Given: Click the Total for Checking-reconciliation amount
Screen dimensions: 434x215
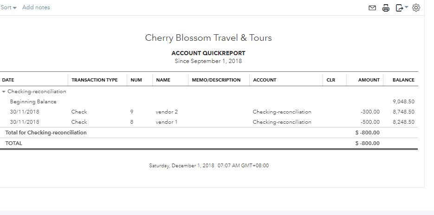Looking at the screenshot, I should [x=367, y=133].
